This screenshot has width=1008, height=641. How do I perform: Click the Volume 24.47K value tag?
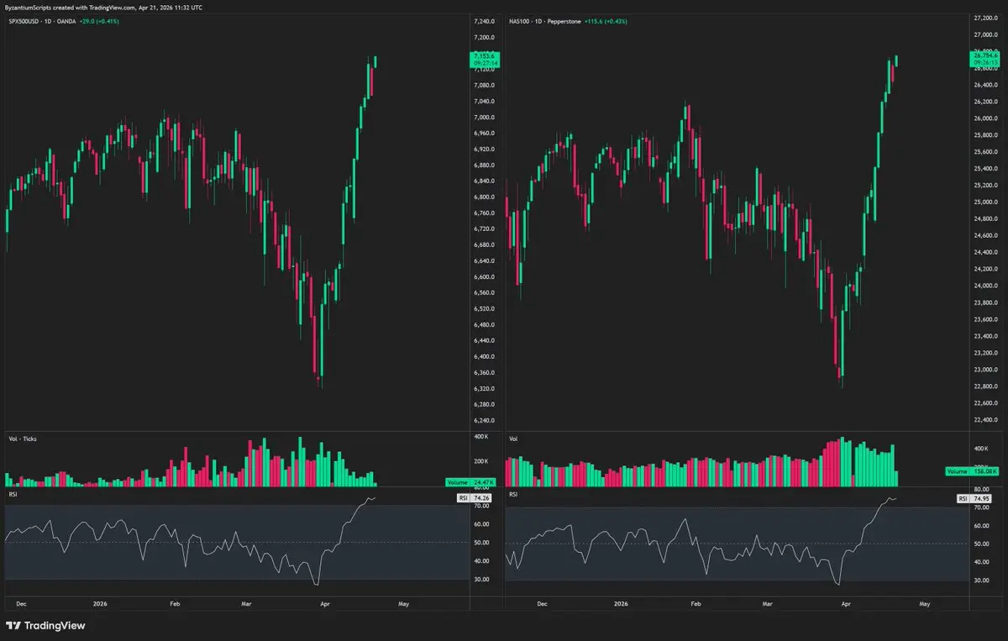[x=471, y=482]
